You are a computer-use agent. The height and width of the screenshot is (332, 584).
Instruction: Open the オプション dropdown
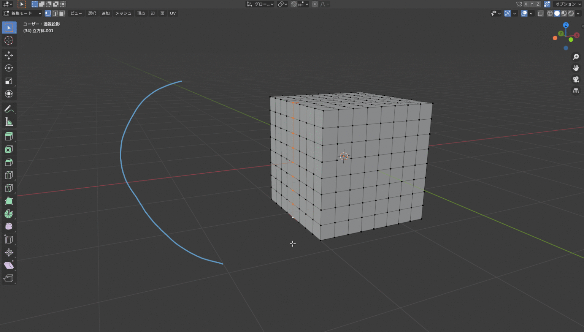tap(568, 4)
